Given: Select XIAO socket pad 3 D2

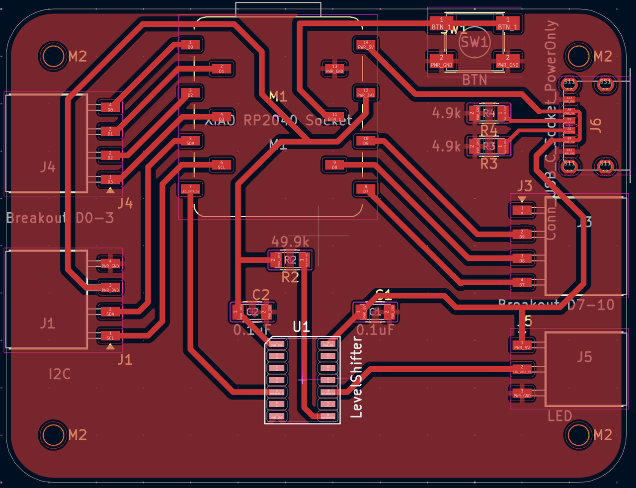Looking at the screenshot, I should (190, 92).
